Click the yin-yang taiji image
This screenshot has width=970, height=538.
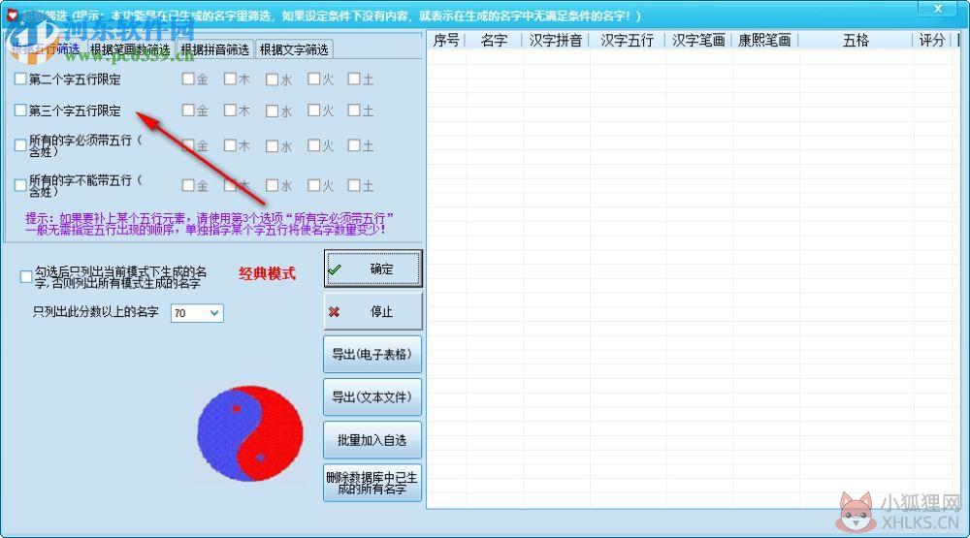250,433
